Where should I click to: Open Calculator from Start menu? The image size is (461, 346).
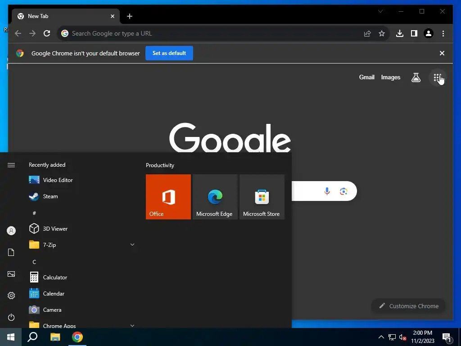pos(82,277)
